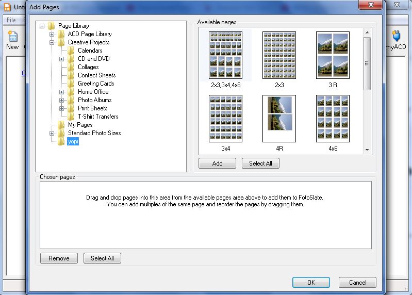Select the 3 R page thumbnail
This screenshot has width=412, height=295.
tap(333, 55)
